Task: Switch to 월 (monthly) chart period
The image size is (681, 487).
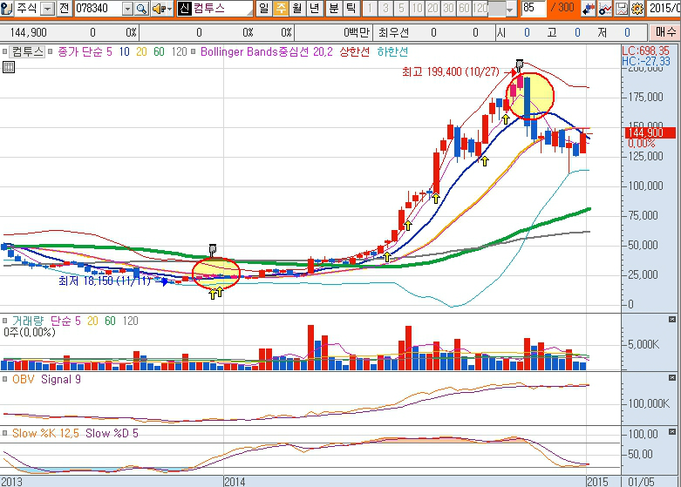Action: tap(296, 8)
